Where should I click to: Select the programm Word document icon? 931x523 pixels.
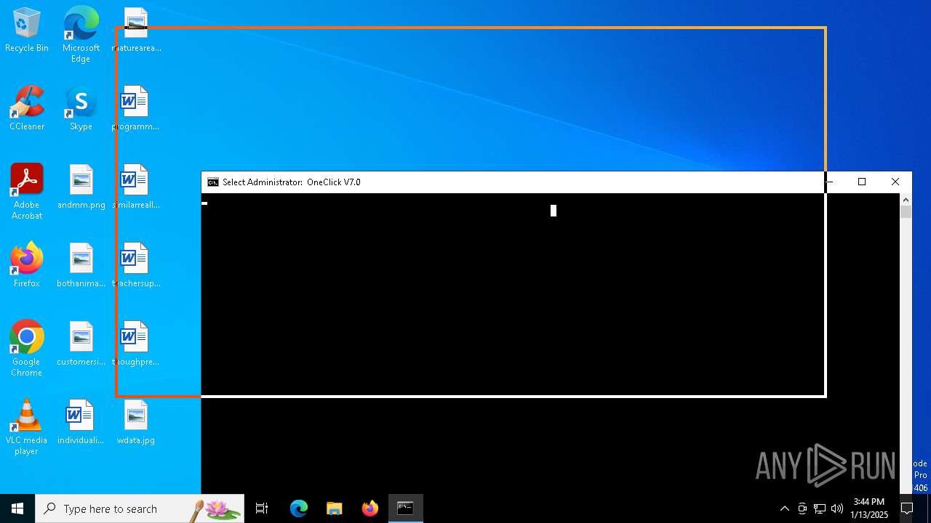(x=135, y=108)
